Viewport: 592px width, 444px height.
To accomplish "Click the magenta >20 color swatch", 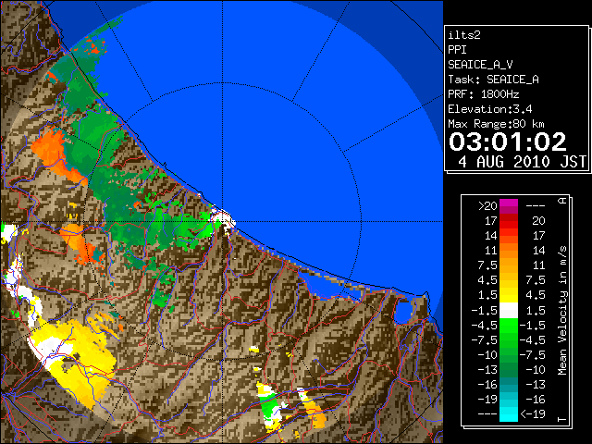I will tap(509, 205).
